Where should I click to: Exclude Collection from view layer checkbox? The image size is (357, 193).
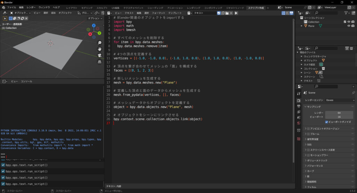click(345, 22)
